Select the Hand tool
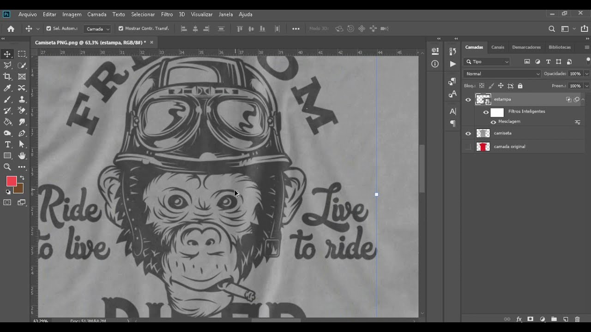Viewport: 591px width, 332px height. coord(22,156)
